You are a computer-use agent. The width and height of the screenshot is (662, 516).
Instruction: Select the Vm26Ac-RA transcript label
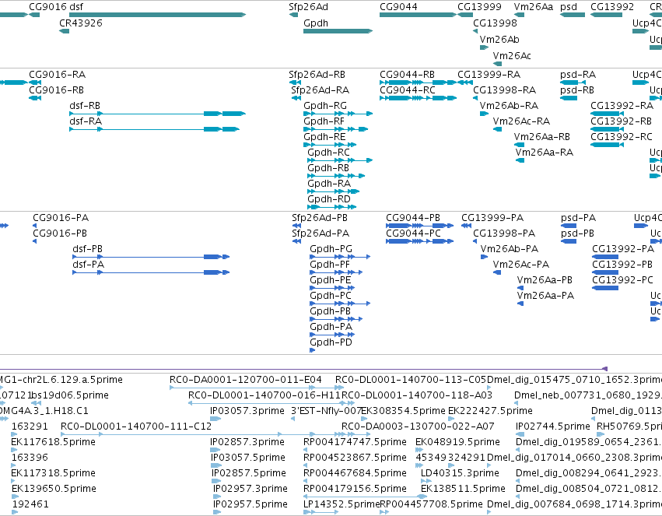pos(521,121)
